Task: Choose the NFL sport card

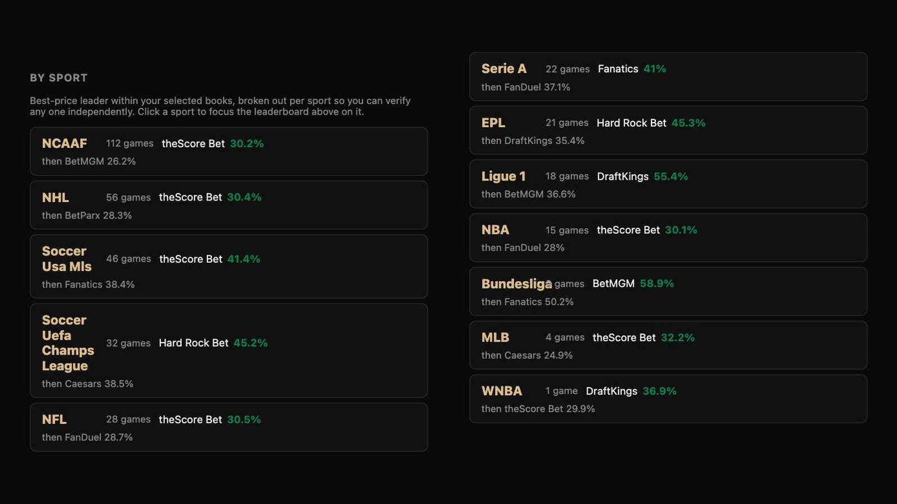Action: click(x=229, y=427)
